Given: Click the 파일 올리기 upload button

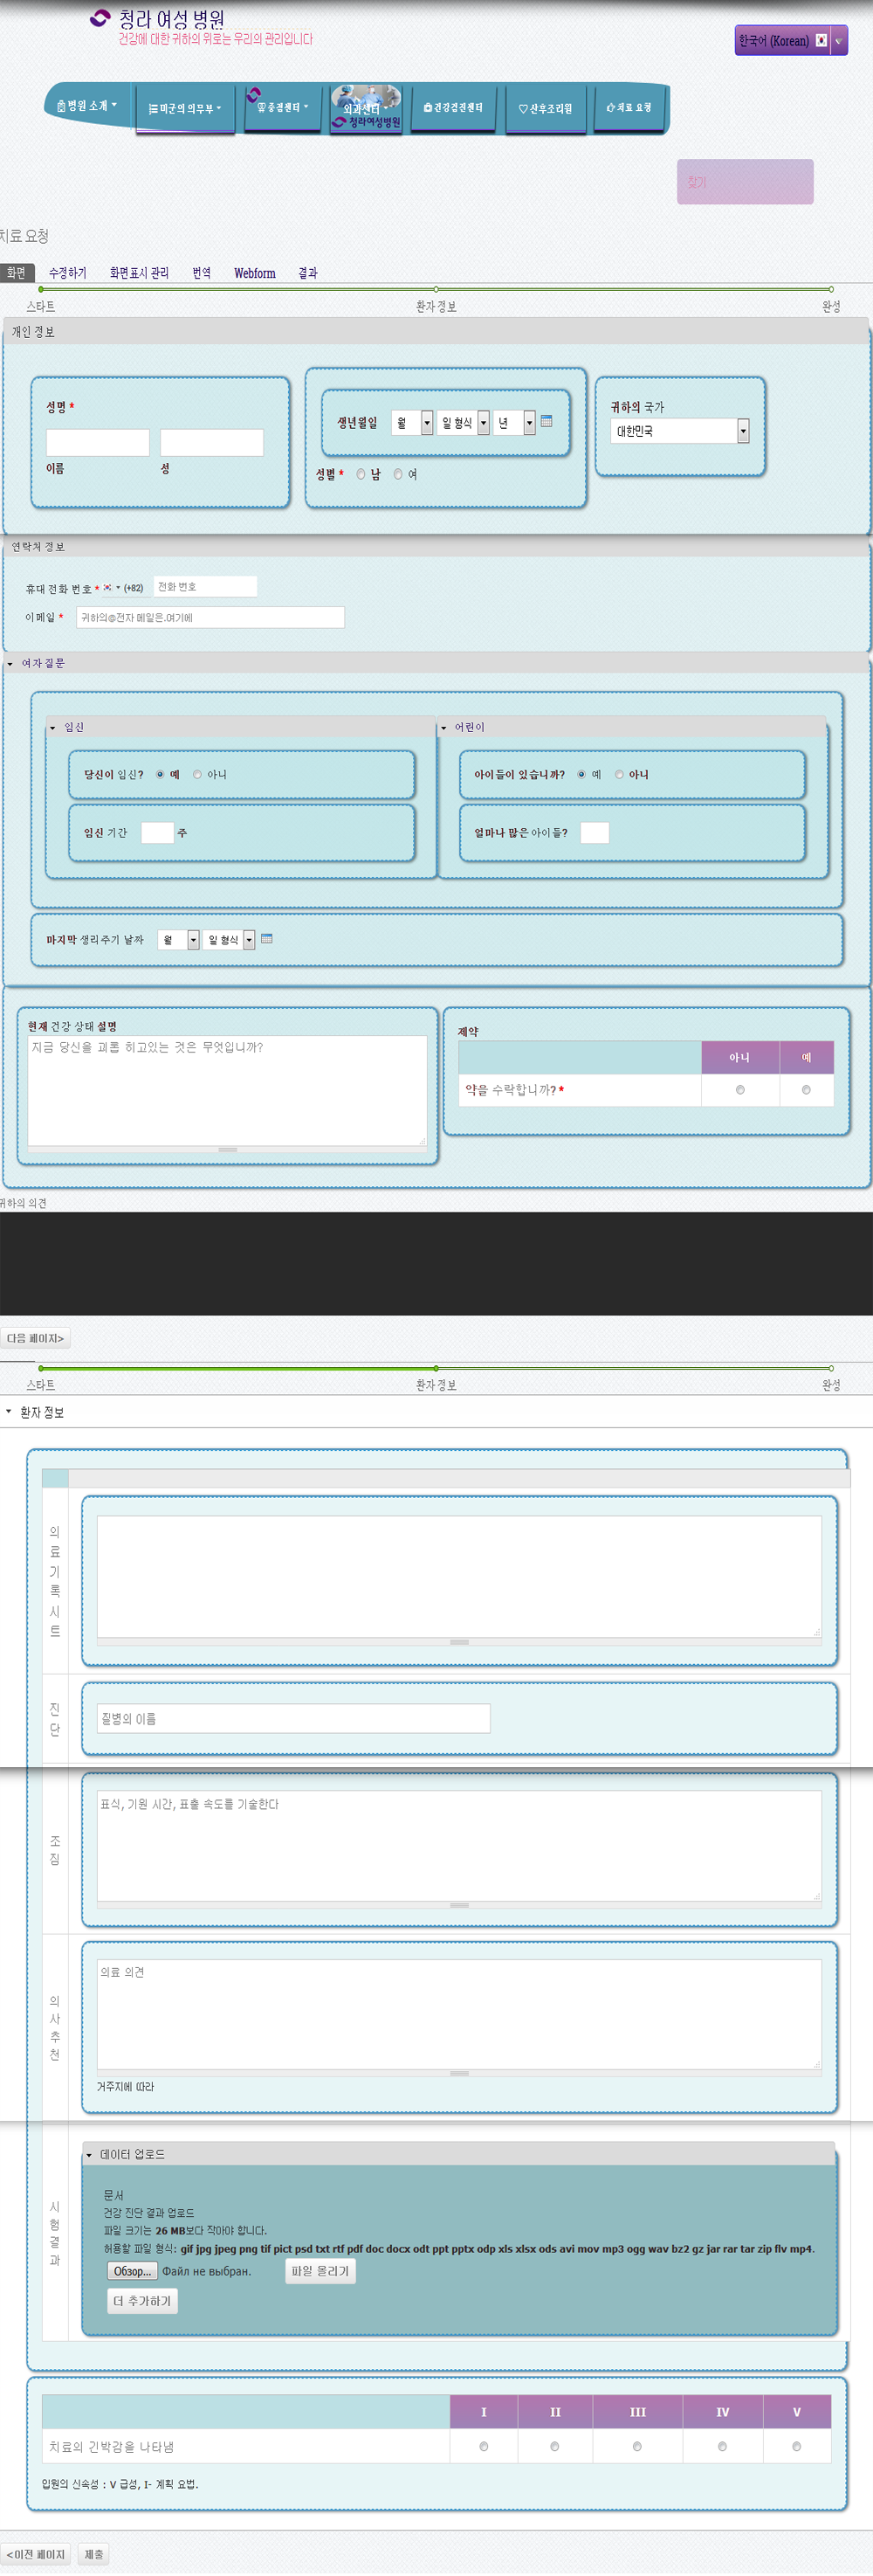Looking at the screenshot, I should [x=320, y=2271].
